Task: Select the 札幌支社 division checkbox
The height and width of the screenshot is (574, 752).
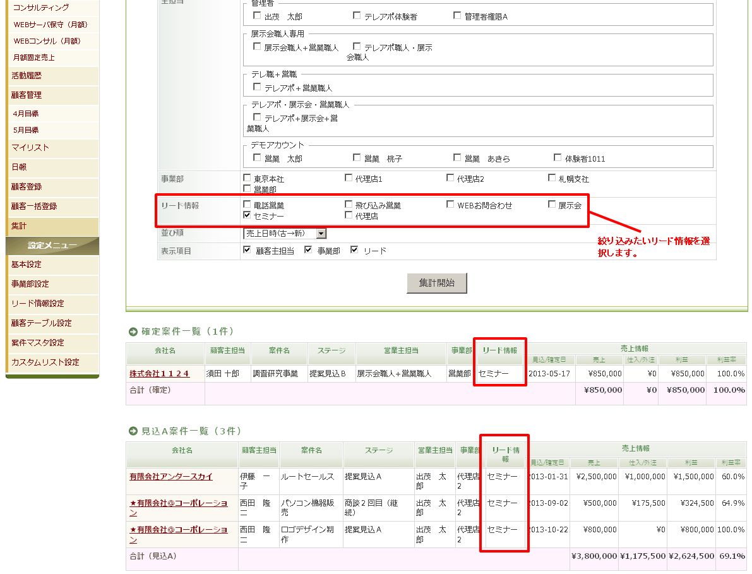Action: click(x=552, y=178)
